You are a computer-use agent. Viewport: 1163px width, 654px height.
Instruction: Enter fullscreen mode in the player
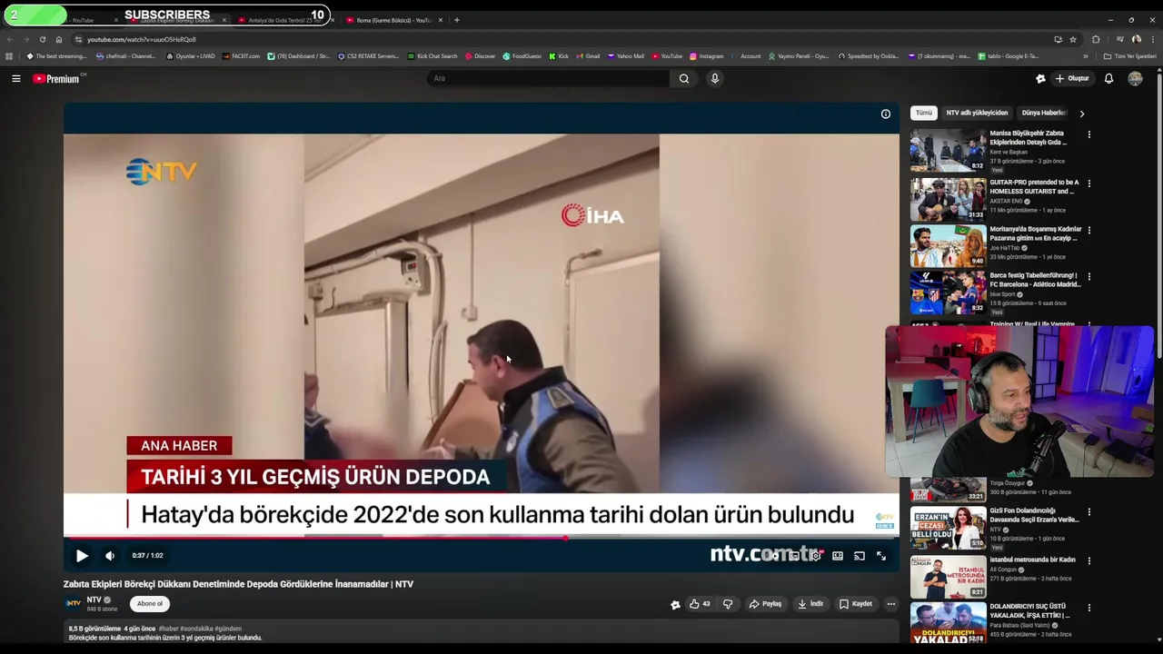click(x=881, y=556)
